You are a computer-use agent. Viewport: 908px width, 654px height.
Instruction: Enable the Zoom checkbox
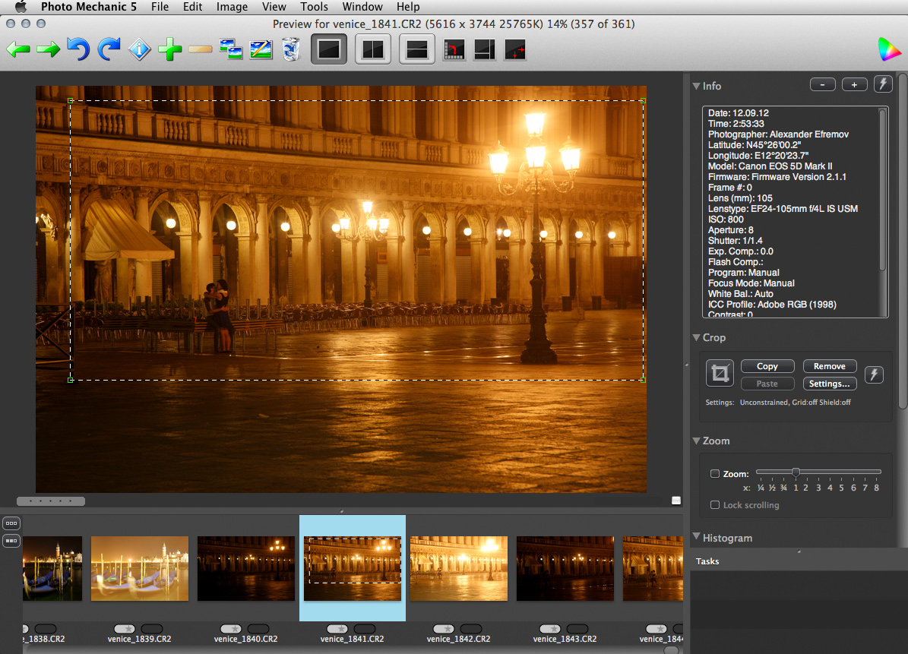pyautogui.click(x=715, y=474)
